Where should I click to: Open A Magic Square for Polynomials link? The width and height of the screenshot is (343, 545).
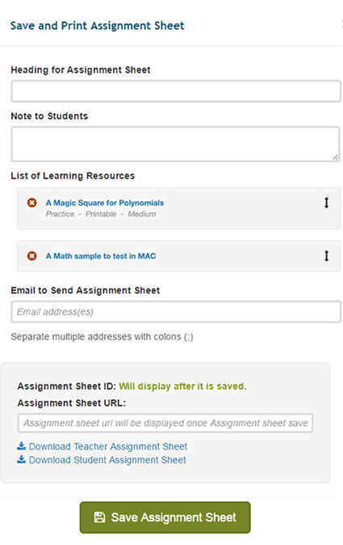(105, 203)
